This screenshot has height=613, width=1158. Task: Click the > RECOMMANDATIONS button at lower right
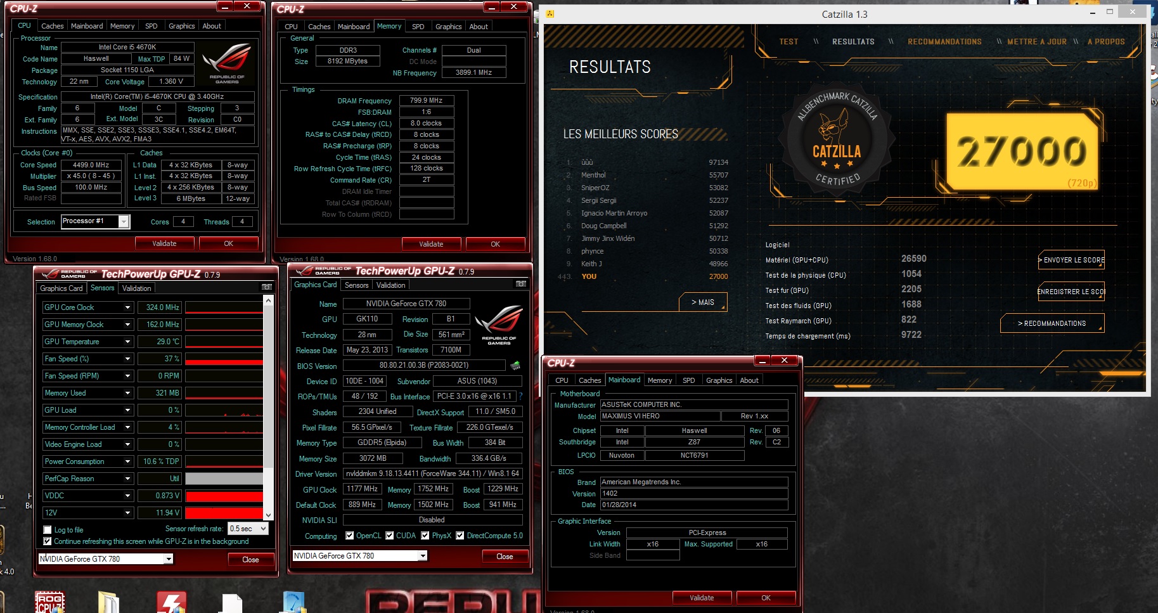tap(1052, 323)
